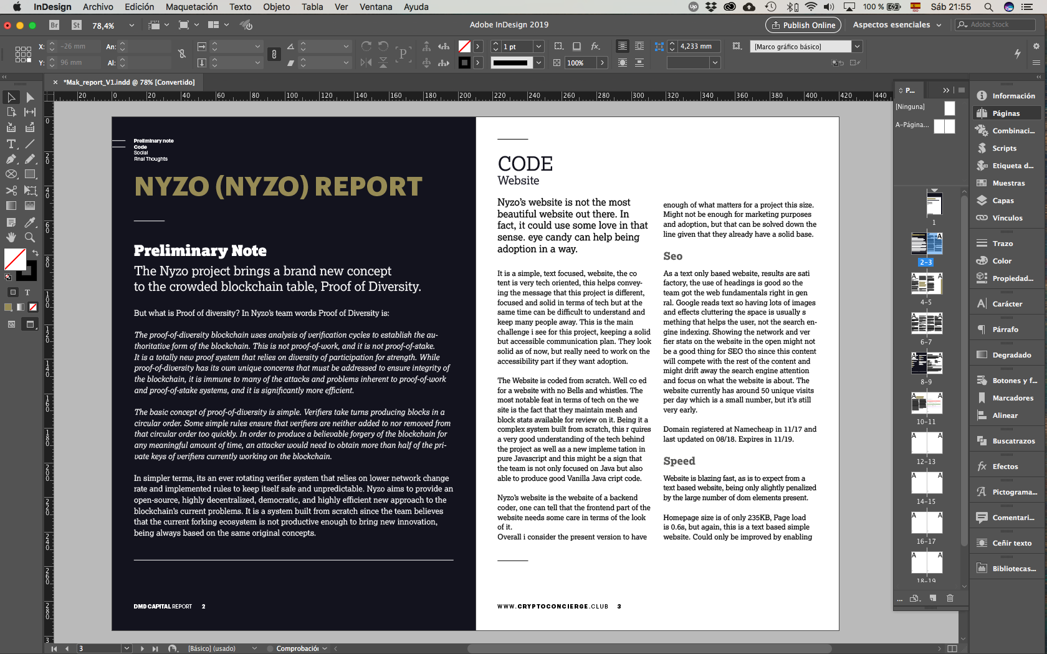The height and width of the screenshot is (654, 1047).
Task: Toggle formatting affects container button
Action: (x=12, y=292)
